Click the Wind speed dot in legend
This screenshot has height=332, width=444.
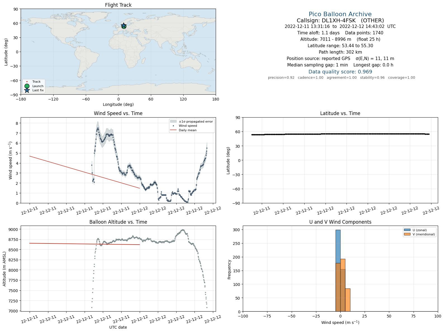(x=173, y=126)
